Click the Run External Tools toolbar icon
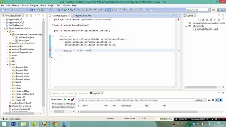 coord(71,10)
